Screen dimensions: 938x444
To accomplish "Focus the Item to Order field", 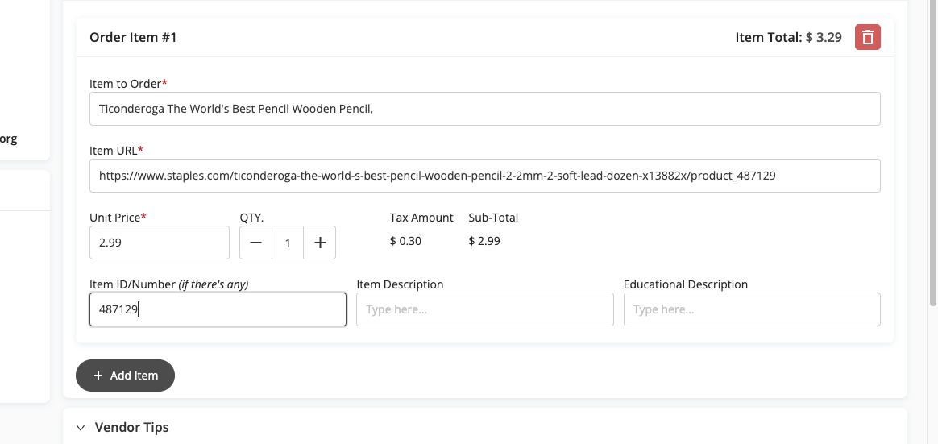I will (x=484, y=108).
